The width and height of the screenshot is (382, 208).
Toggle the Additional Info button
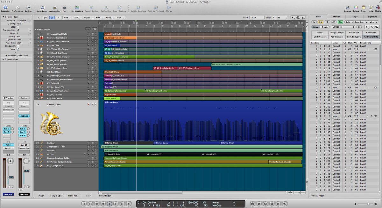click(371, 37)
